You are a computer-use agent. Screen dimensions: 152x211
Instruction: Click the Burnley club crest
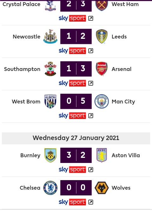(50, 155)
